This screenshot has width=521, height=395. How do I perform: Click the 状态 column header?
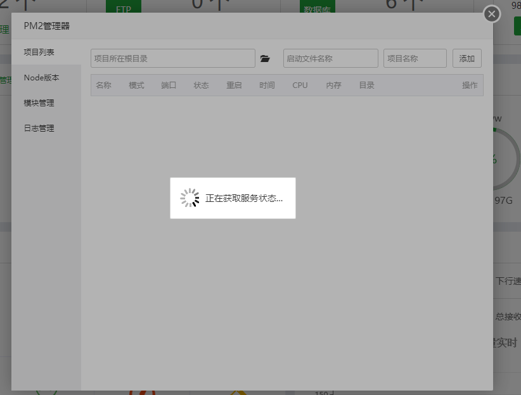[201, 85]
